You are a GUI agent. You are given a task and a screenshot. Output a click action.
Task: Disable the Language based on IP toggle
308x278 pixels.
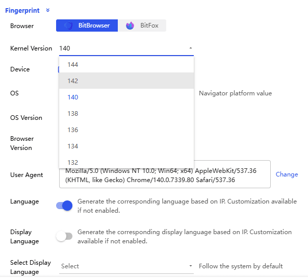64,206
